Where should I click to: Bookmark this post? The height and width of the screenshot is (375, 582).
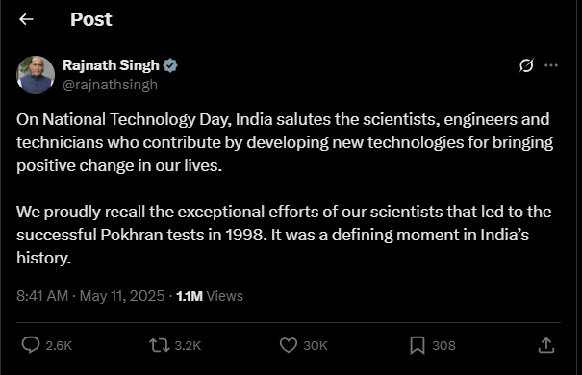418,345
